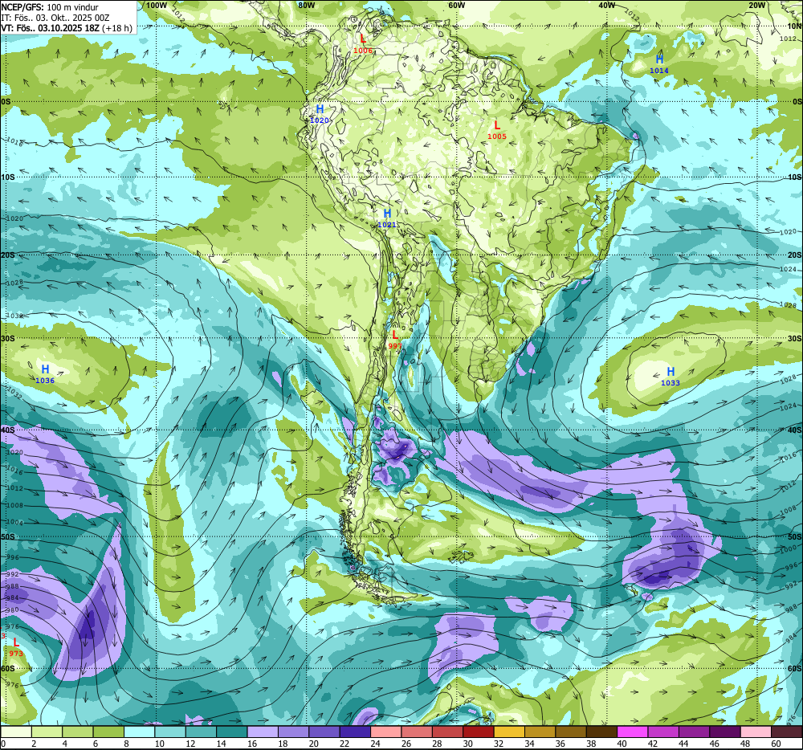
Task: Click the dark brown swatch between 38 and 40
Action: pyautogui.click(x=601, y=732)
